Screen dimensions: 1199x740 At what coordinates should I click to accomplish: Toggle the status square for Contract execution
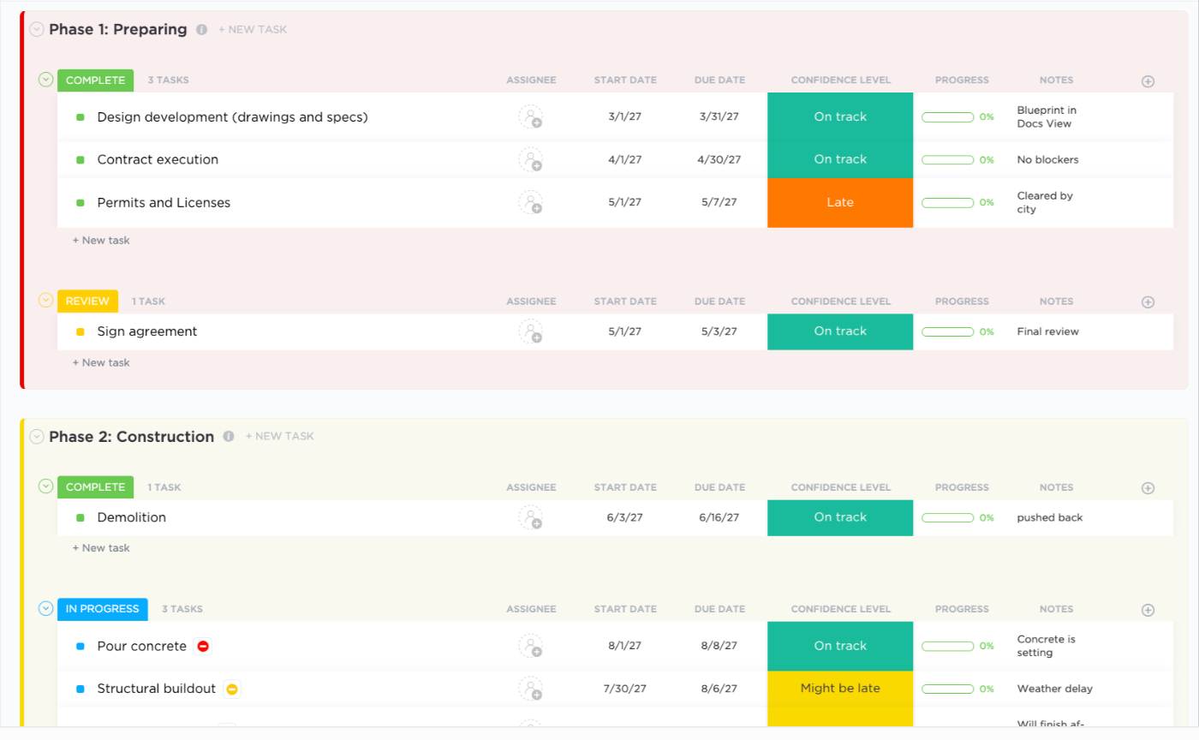(x=79, y=159)
